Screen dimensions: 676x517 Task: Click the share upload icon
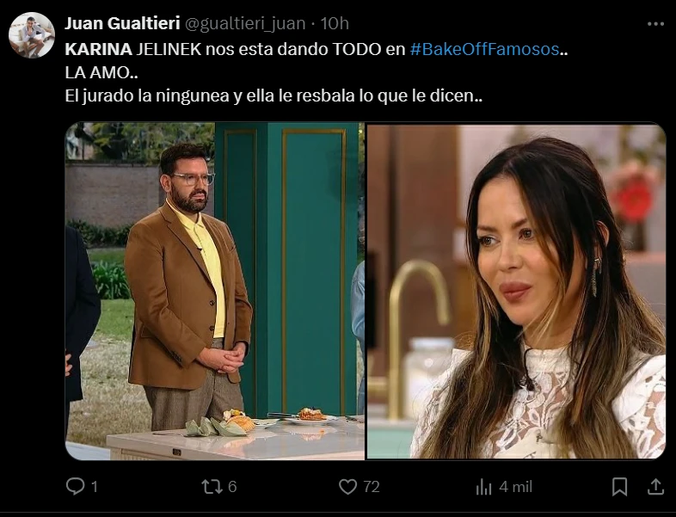[655, 486]
